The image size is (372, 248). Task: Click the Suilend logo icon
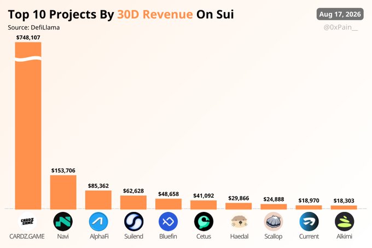click(x=134, y=221)
